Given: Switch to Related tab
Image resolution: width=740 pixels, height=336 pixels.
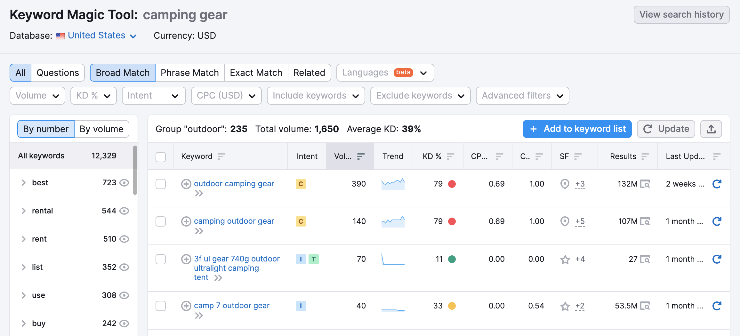Looking at the screenshot, I should point(309,73).
